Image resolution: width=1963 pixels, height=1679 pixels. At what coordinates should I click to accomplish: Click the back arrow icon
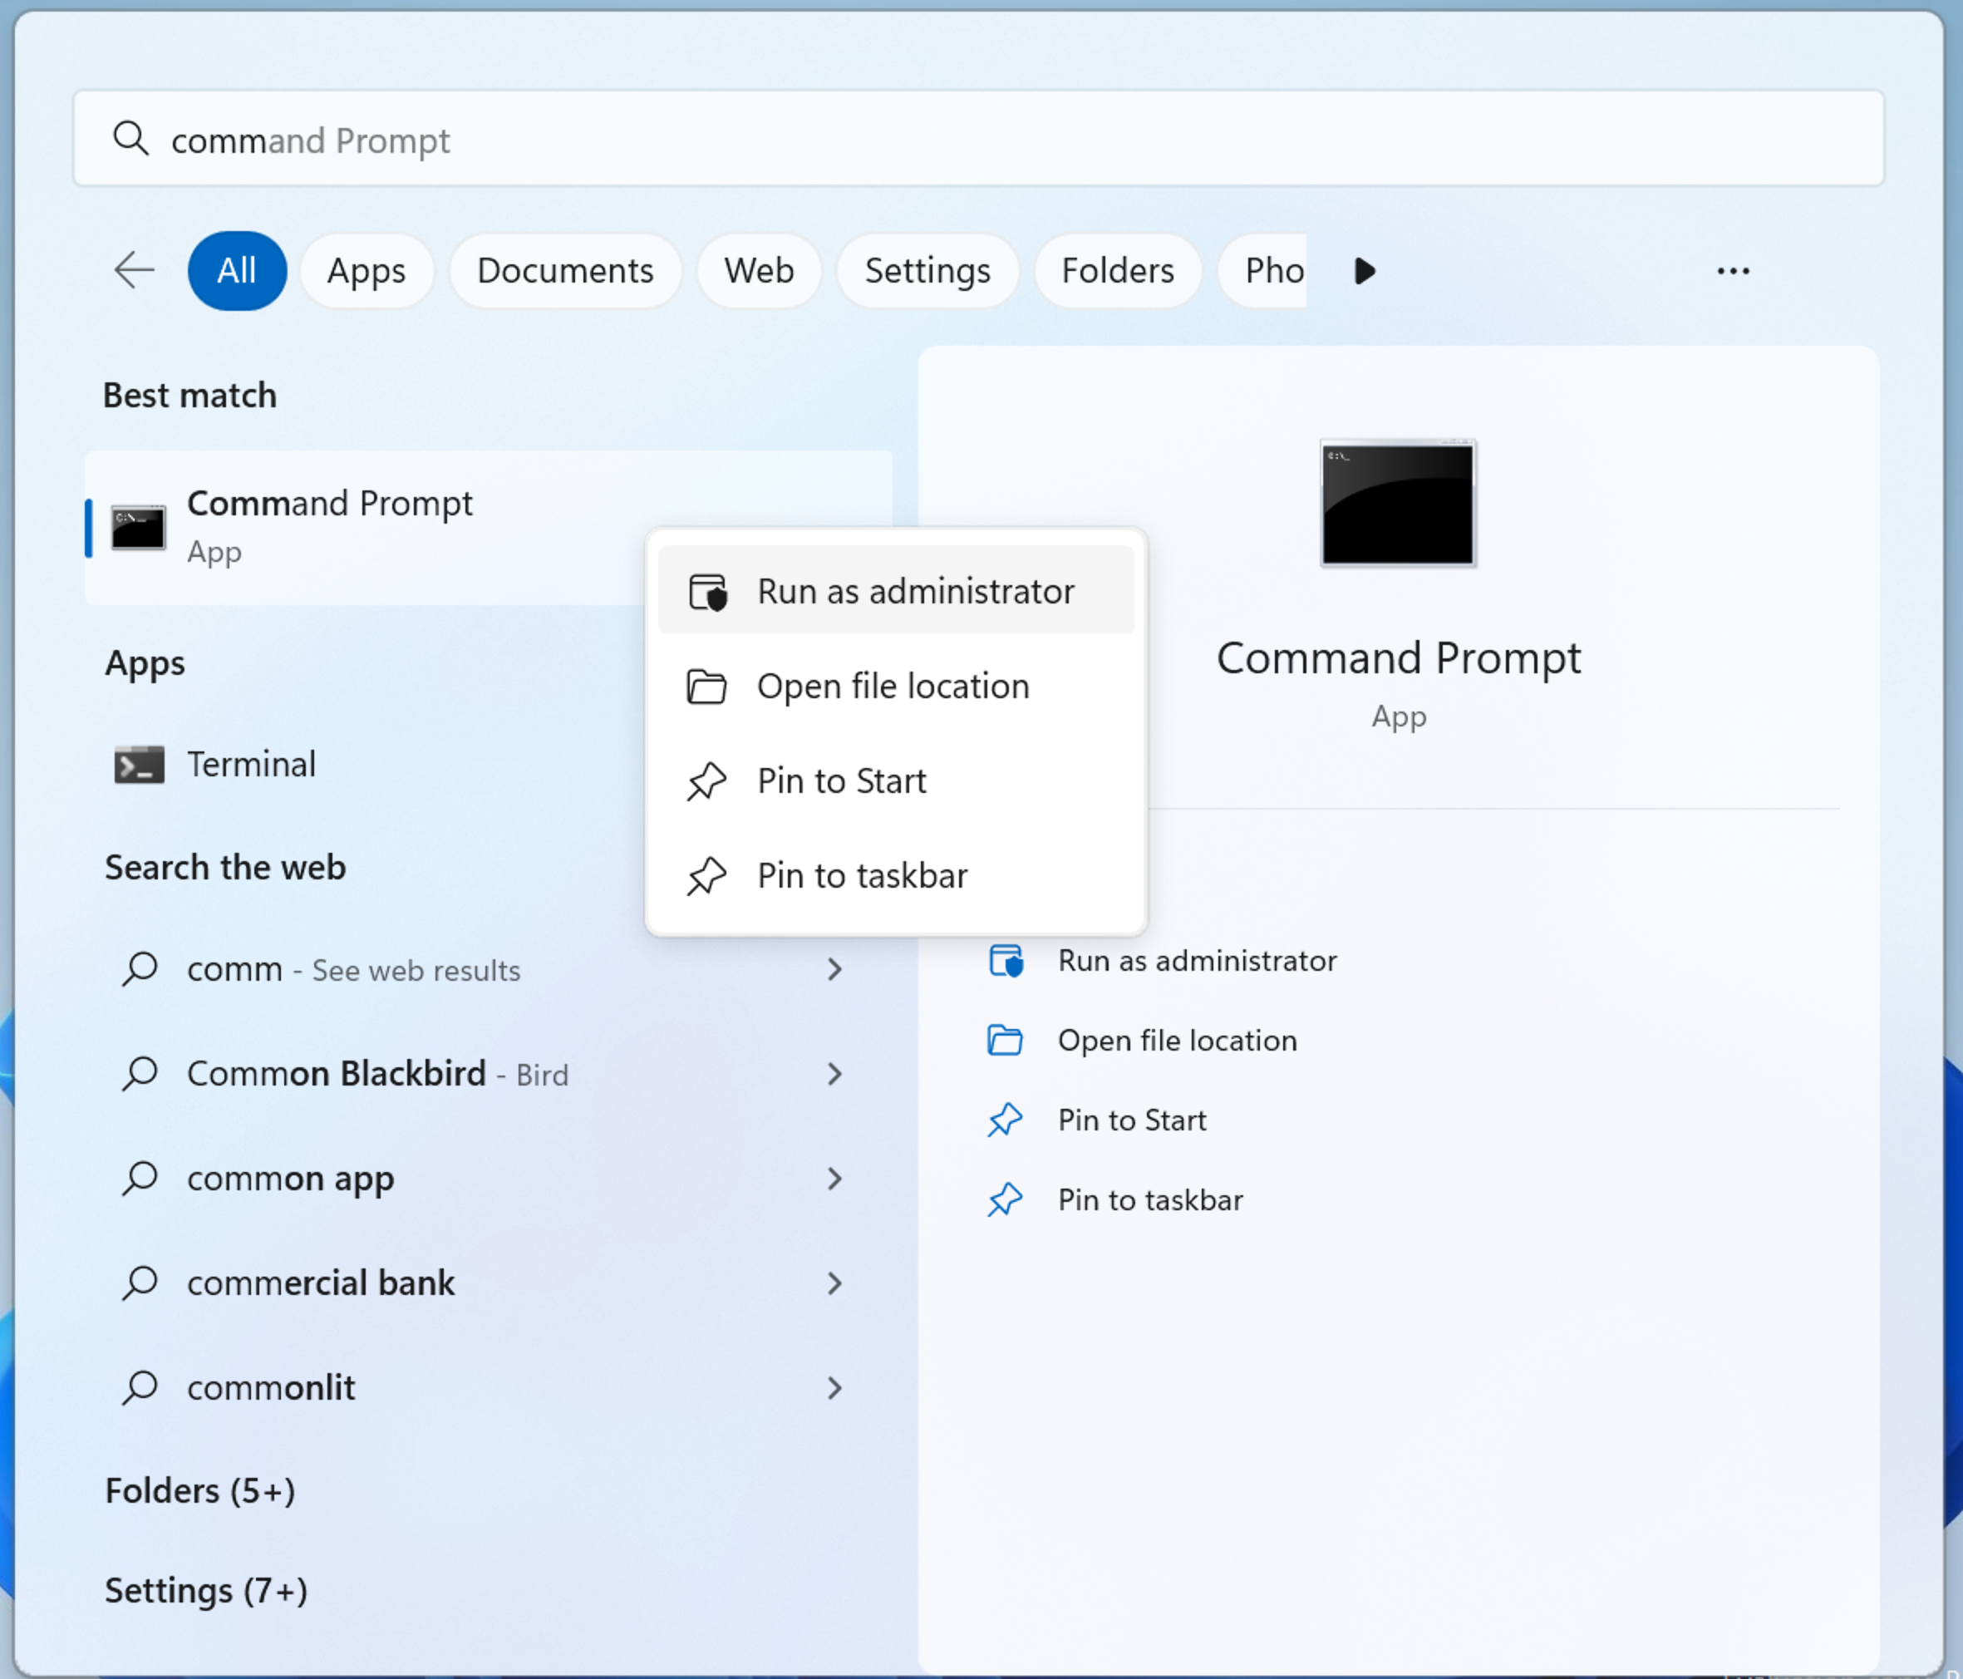(135, 271)
